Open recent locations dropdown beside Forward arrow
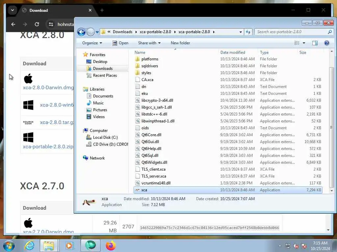The height and width of the screenshot is (252, 337). tap(97, 32)
